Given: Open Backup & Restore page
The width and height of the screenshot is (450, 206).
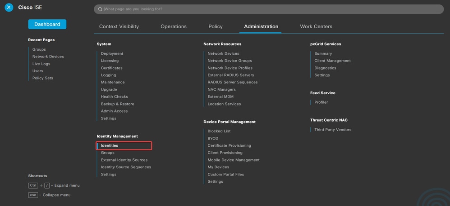Looking at the screenshot, I should [117, 104].
